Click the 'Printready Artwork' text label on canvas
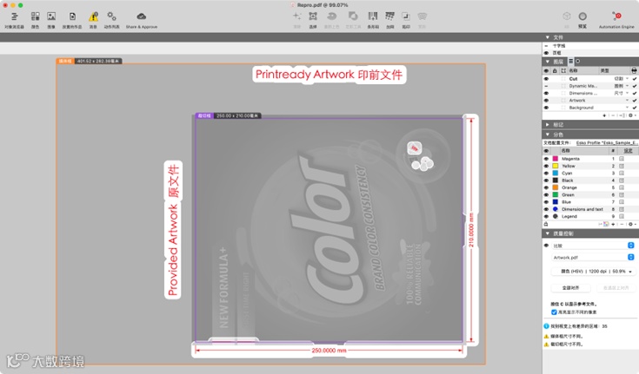Viewport: 639px width, 374px height. pos(305,75)
